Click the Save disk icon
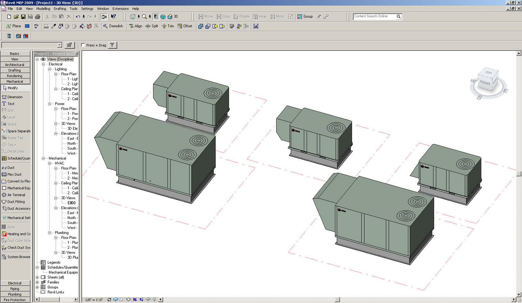 (23, 17)
